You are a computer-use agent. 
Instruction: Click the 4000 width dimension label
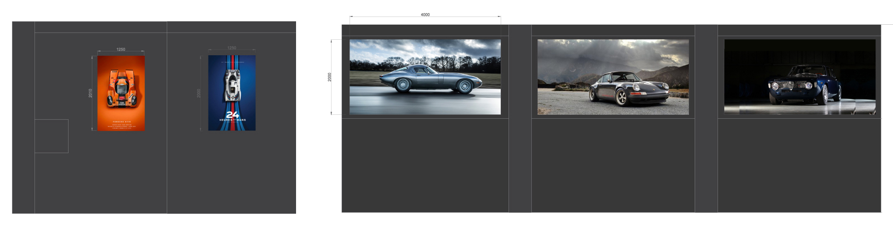click(425, 15)
